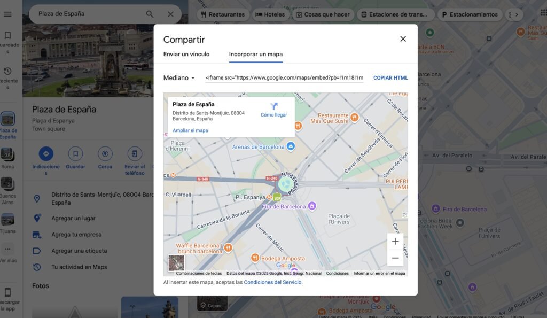
Task: Switch to Enviar un vínculo tab
Action: click(186, 54)
